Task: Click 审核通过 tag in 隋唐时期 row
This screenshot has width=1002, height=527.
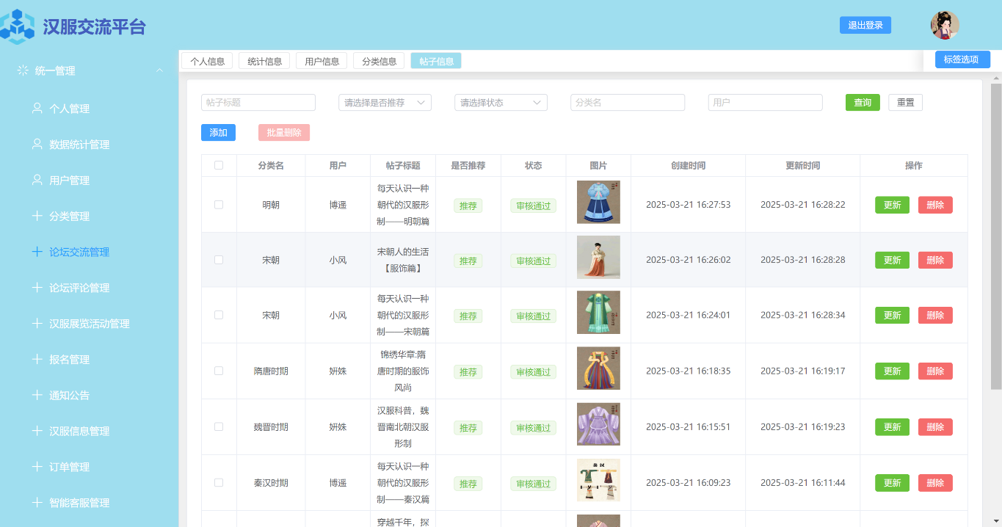Action: pos(534,372)
